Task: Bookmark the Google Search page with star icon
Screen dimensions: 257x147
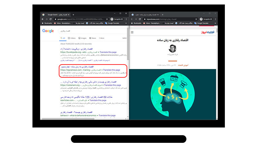Action: 107,19
